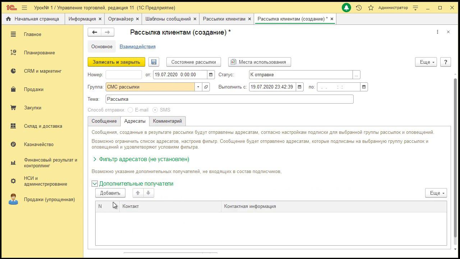Close the Информация tab
The height and width of the screenshot is (259, 460).
coord(100,19)
